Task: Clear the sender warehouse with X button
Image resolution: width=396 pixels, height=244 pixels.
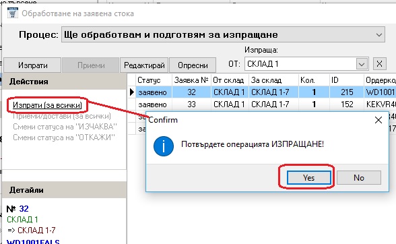Action: coord(379,64)
